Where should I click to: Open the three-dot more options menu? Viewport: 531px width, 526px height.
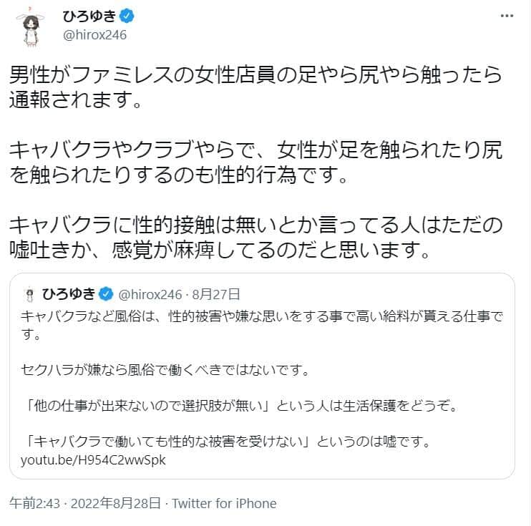pyautogui.click(x=505, y=17)
